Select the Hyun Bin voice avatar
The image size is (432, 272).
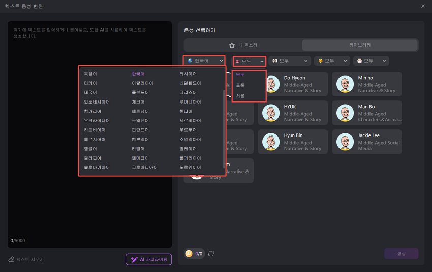point(271,142)
